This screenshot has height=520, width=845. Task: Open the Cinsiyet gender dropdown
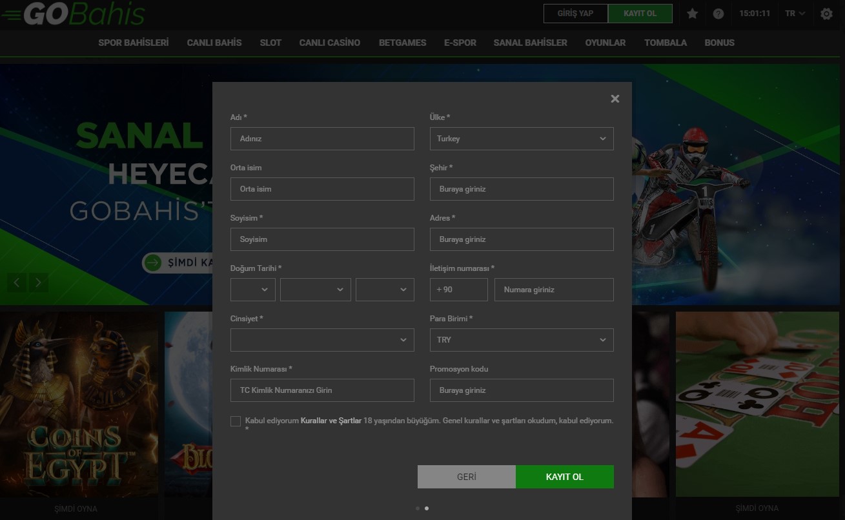tap(322, 340)
